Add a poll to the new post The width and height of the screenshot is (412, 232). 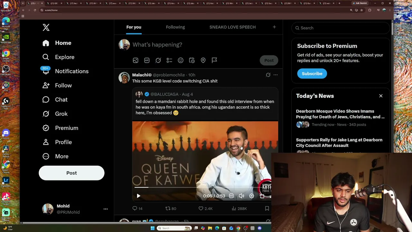169,60
